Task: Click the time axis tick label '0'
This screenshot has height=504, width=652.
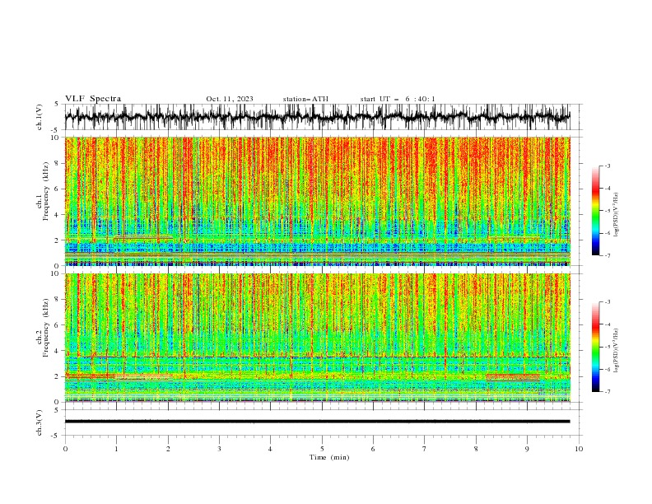Action: pos(65,449)
